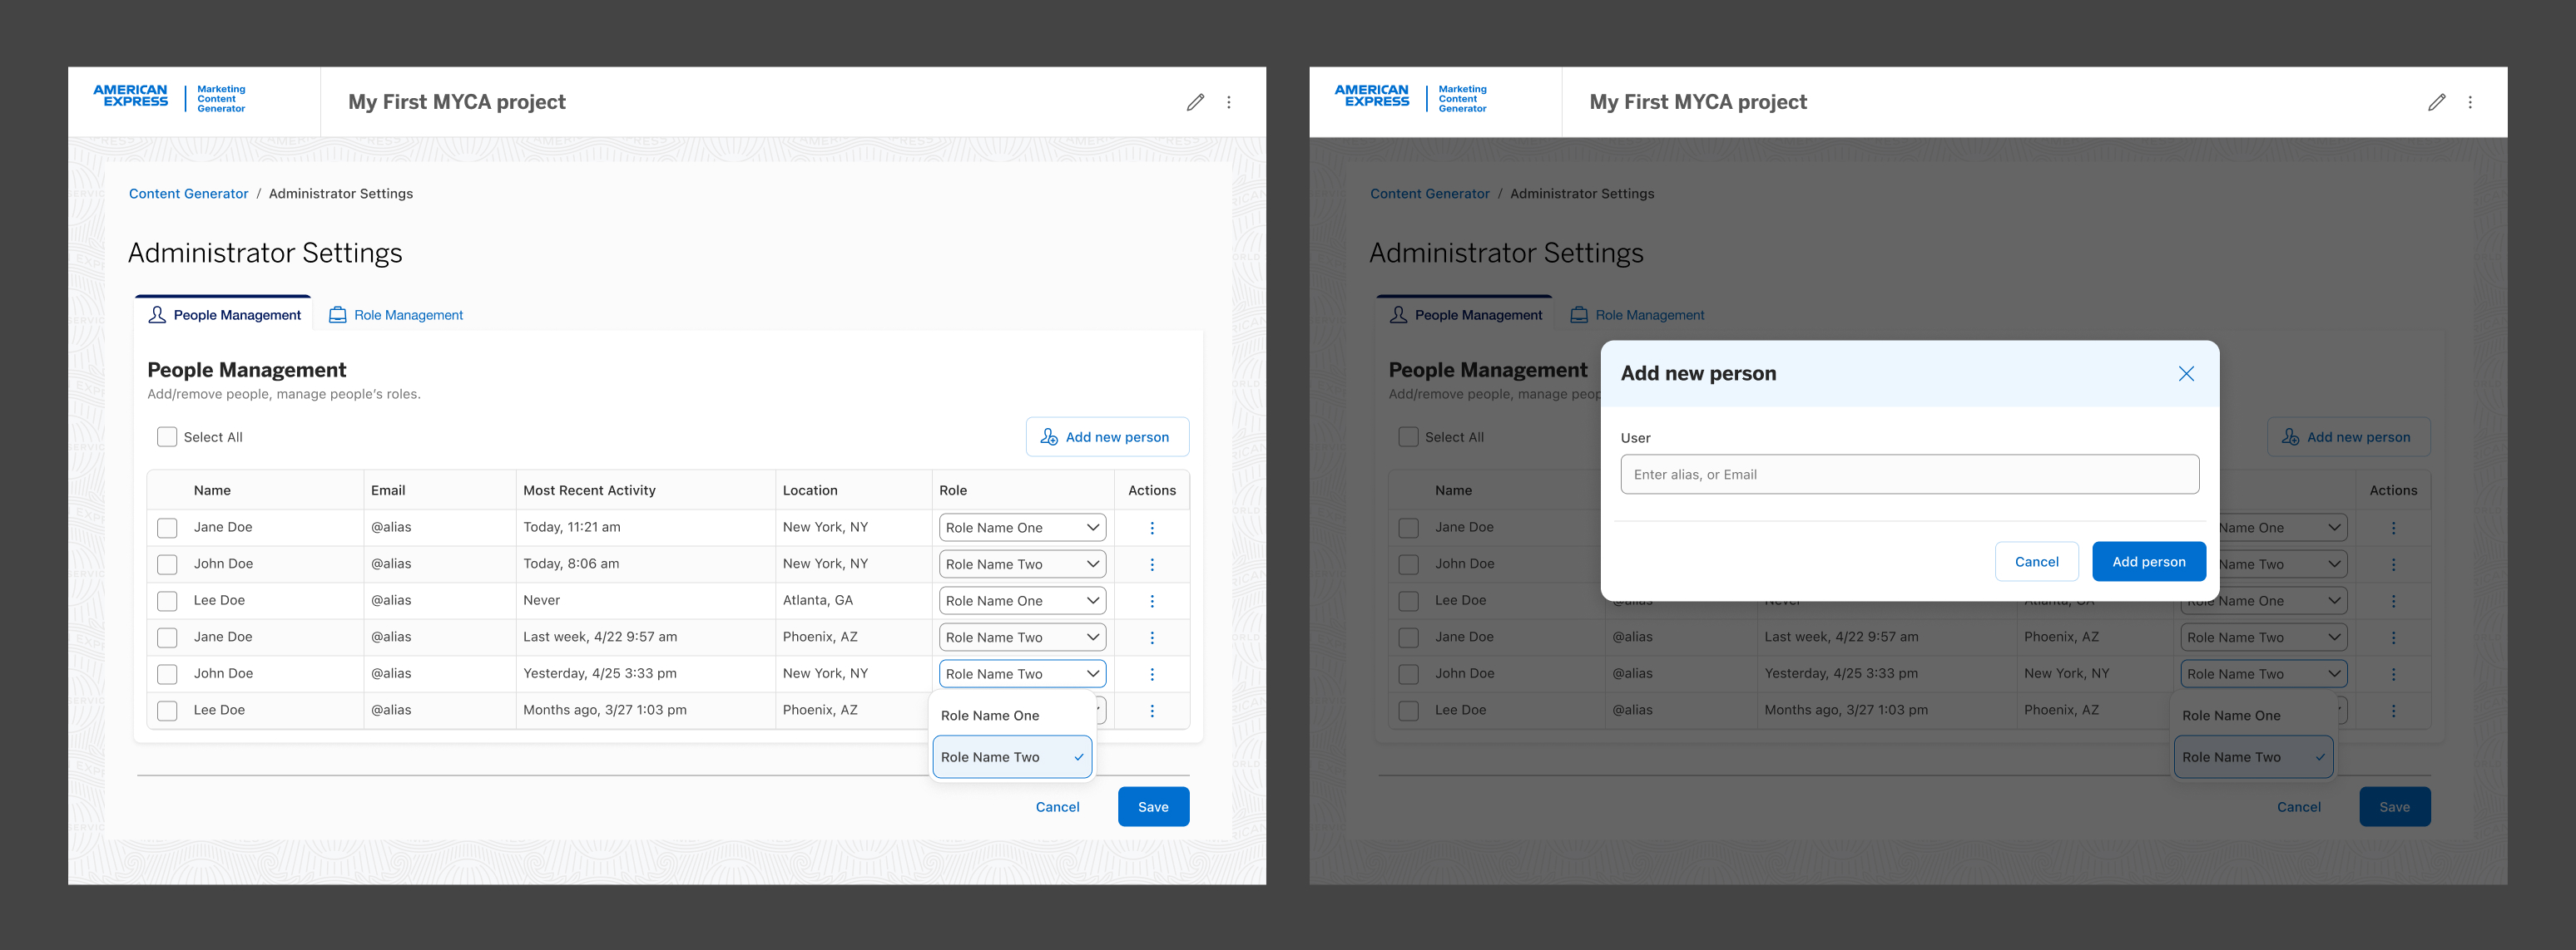Expand the Role dropdown for Lee Doe in Atlanta
This screenshot has height=950, width=2576.
tap(1021, 599)
